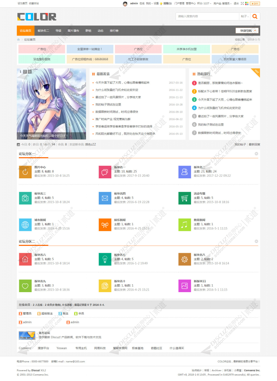The width and height of the screenshot is (277, 381).
Task: Click the admin avatar in top bar
Action: [125, 4]
